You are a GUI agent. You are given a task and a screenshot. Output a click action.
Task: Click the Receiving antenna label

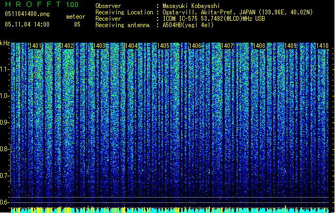[122, 25]
